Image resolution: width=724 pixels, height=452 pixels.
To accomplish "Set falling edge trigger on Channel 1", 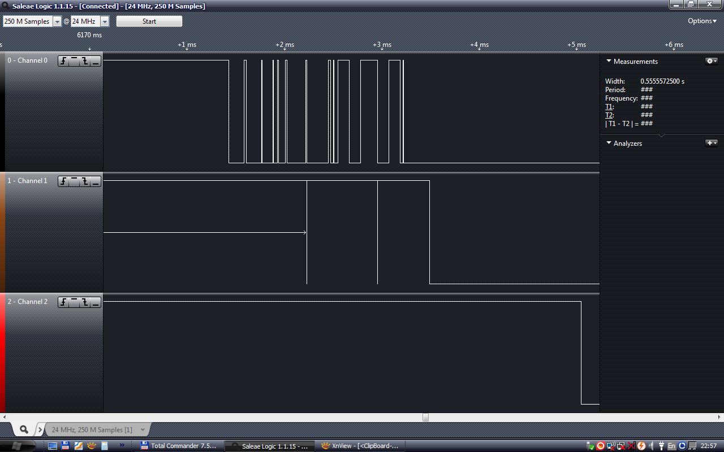I will (x=85, y=181).
